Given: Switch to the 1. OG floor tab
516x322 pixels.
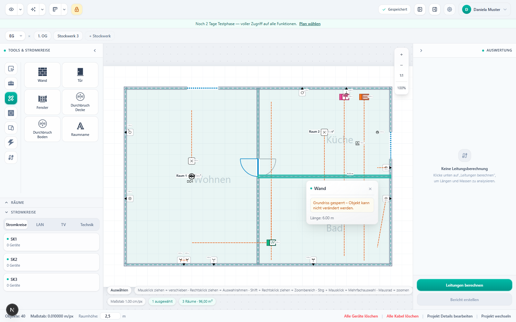Looking at the screenshot, I should (x=42, y=36).
